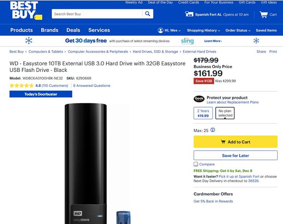Viewport: 283px width, 224px height.
Task: Select the 2 Years $19.99 plan
Action: coord(203,113)
